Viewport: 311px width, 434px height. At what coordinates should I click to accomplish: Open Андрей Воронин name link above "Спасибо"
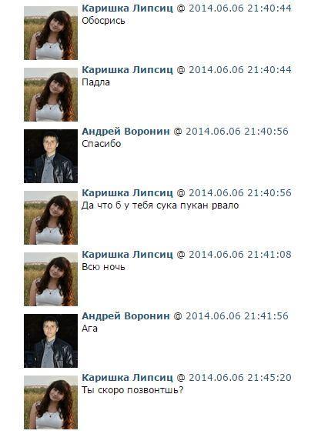pyautogui.click(x=125, y=132)
